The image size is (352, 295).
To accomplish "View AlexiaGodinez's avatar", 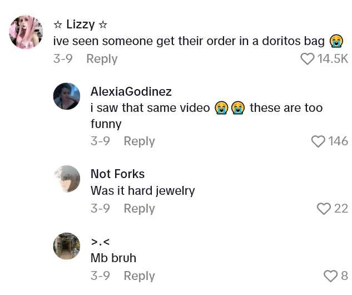I will (67, 96).
